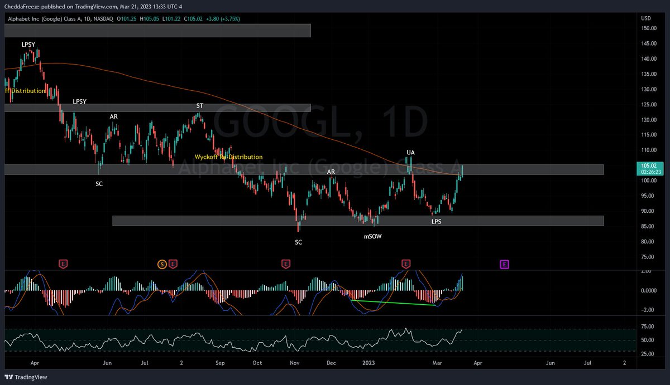The height and width of the screenshot is (385, 670).
Task: Click the USD currency label on price axis
Action: coord(647,17)
